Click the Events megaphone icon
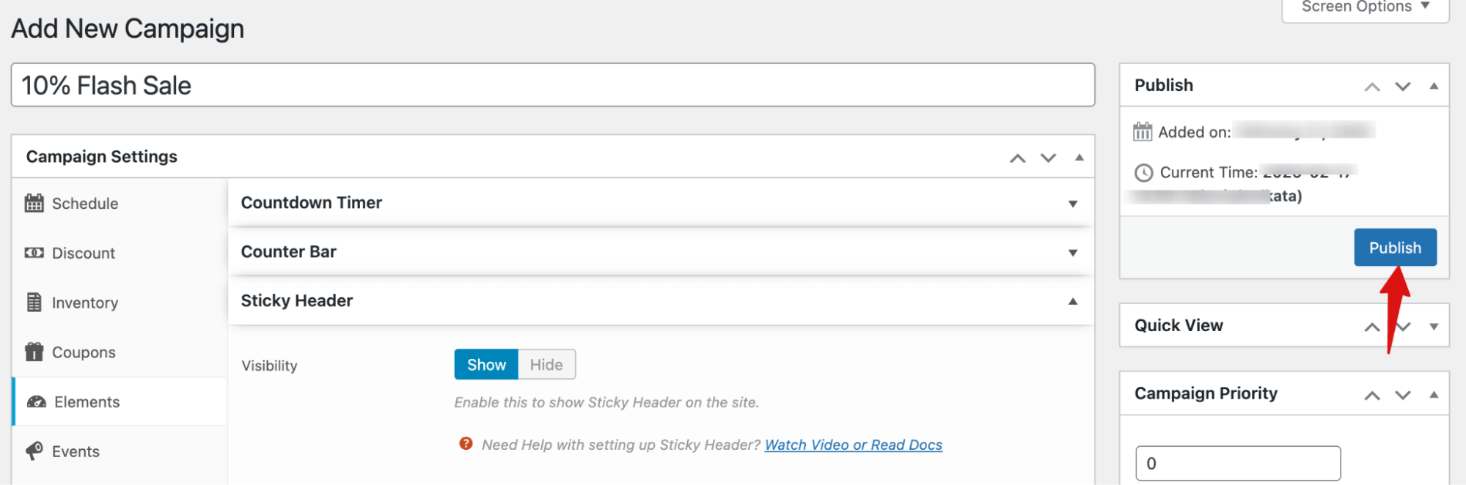This screenshot has width=1466, height=485. click(x=34, y=451)
